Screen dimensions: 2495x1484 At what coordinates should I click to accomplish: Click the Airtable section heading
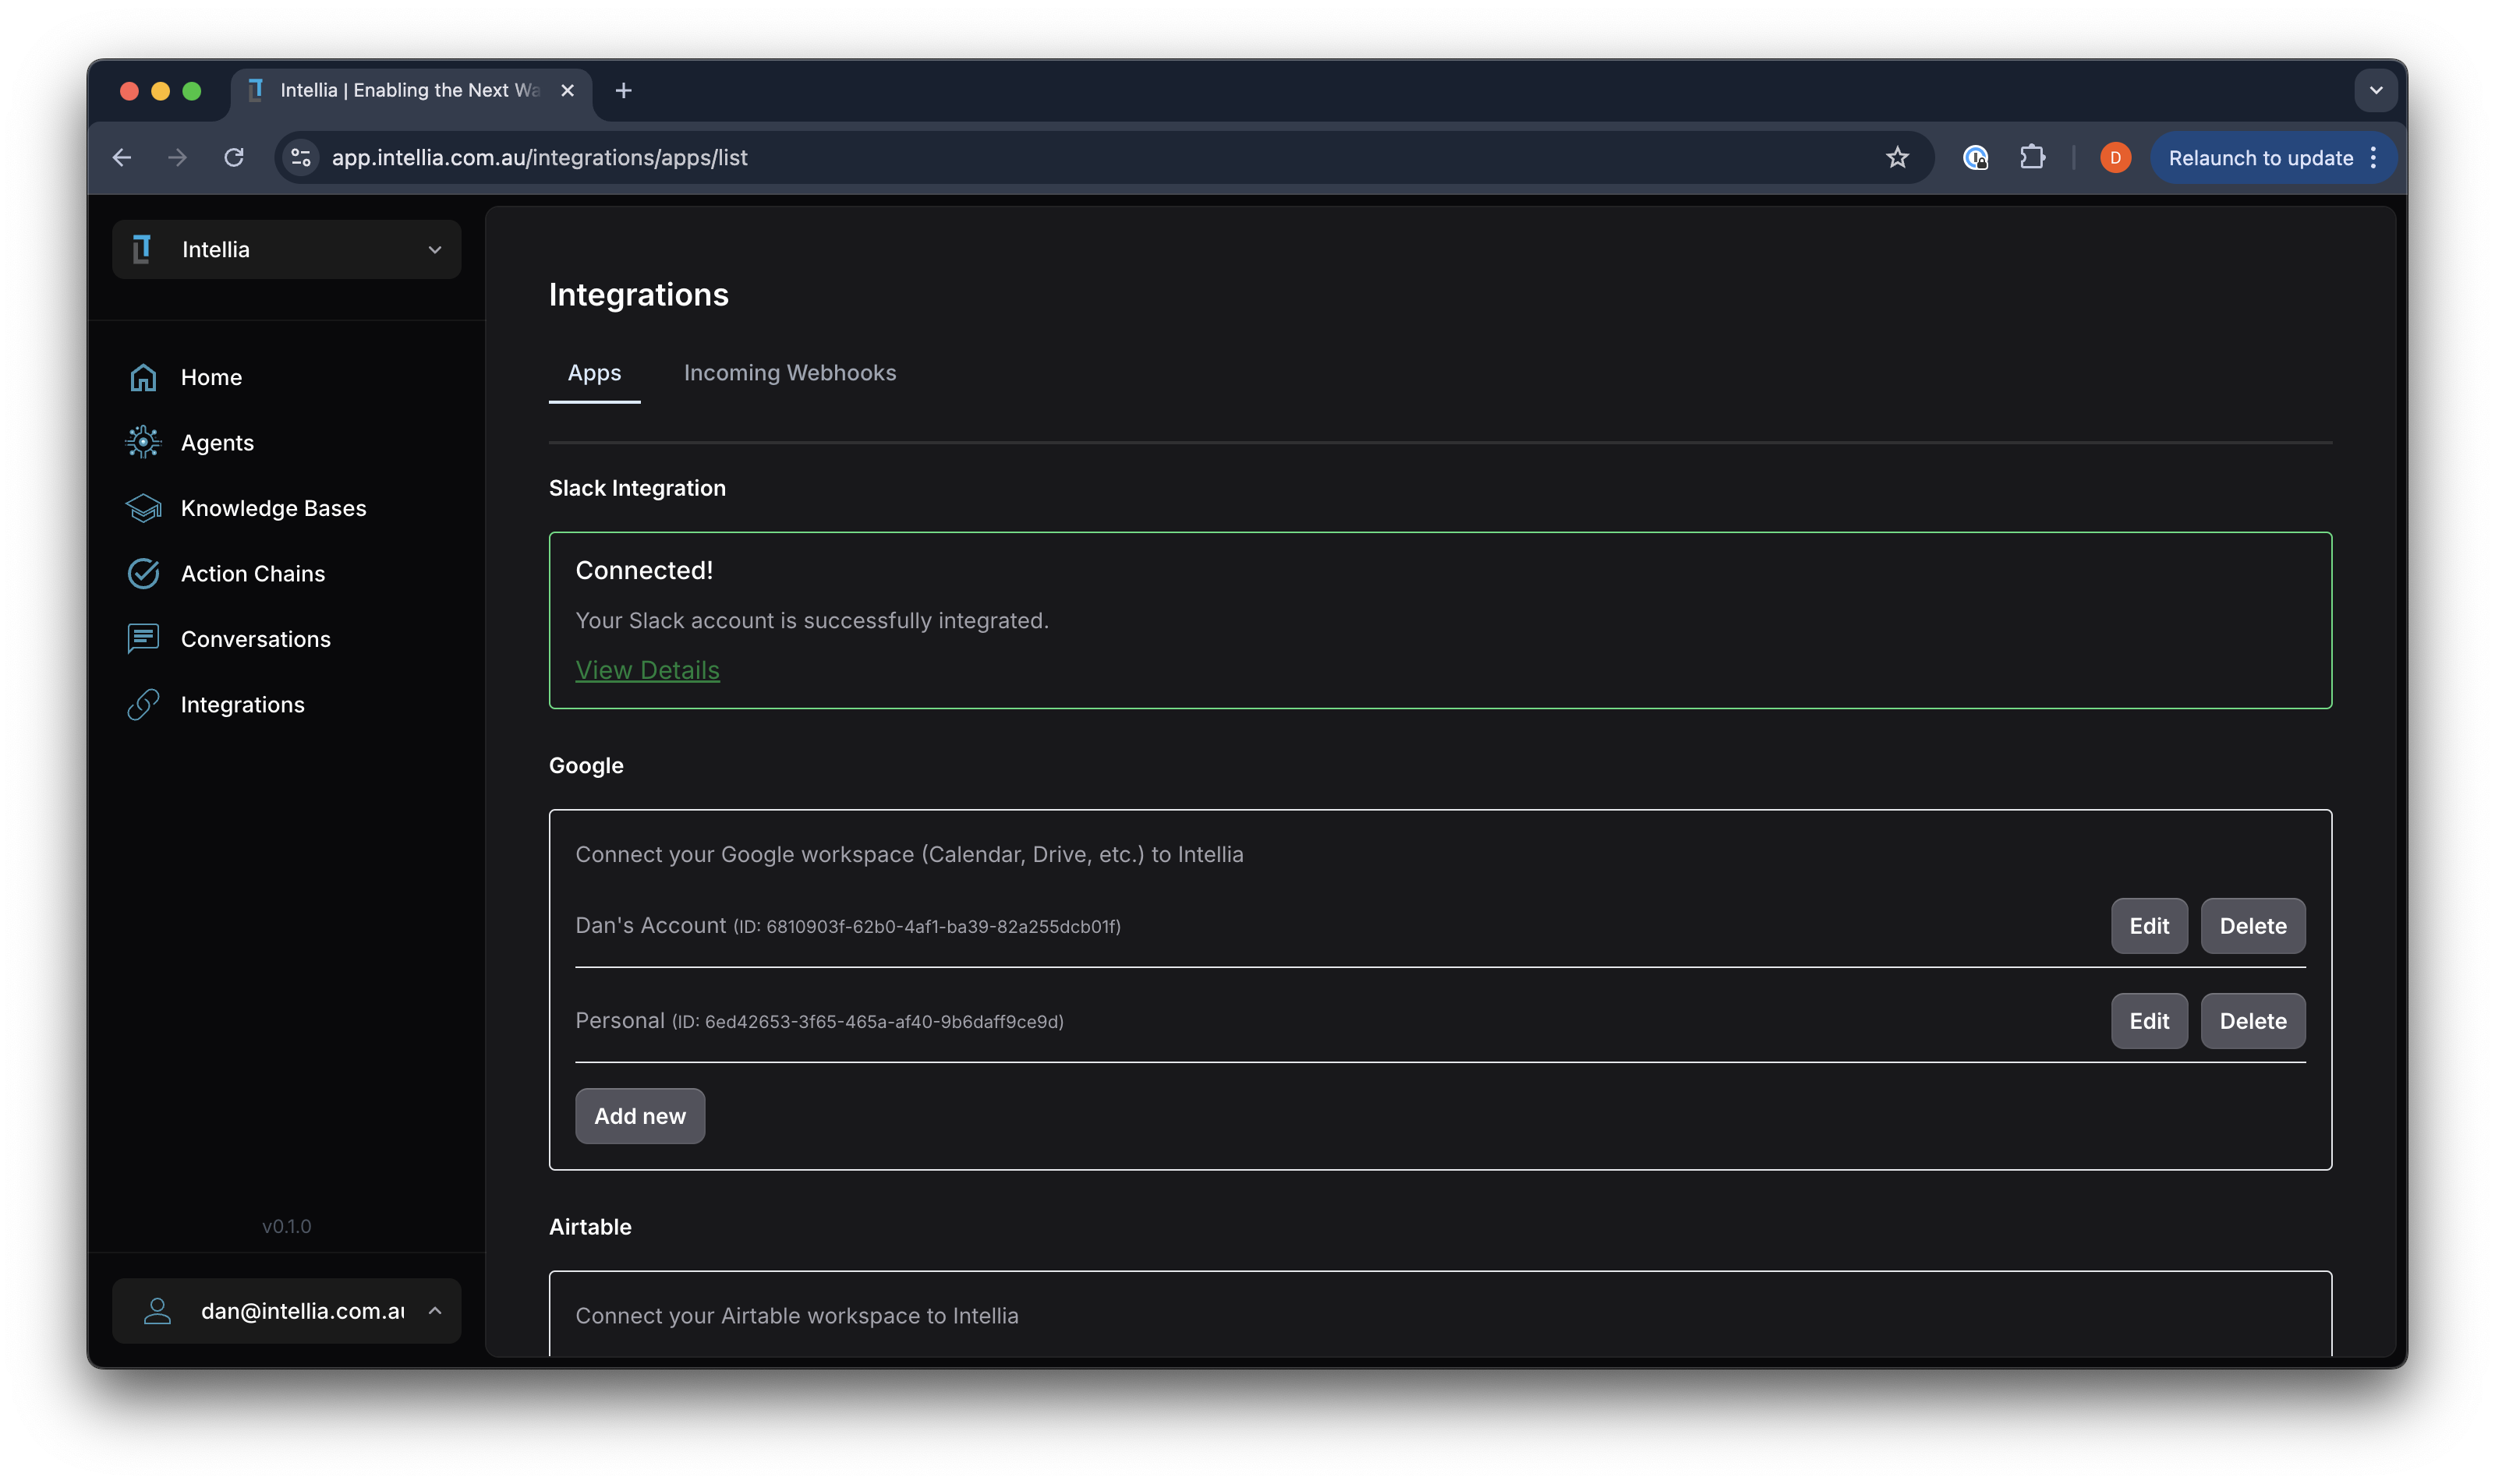click(590, 1226)
